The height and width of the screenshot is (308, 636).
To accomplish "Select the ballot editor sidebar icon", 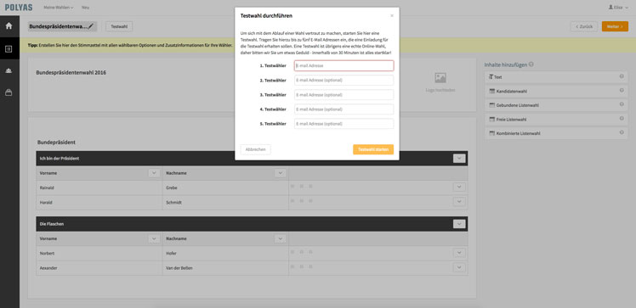I will tap(9, 49).
